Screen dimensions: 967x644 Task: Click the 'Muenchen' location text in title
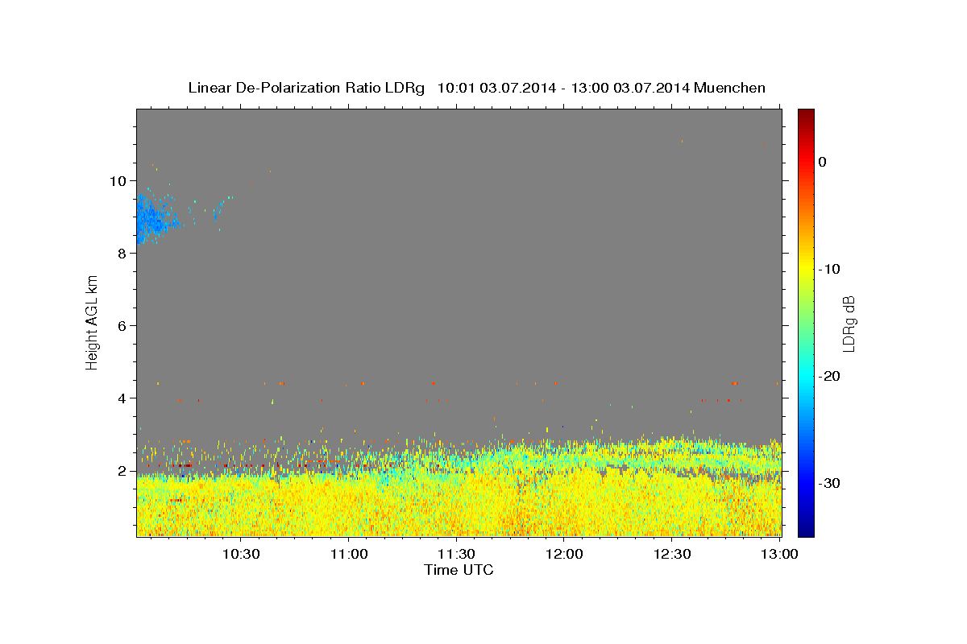[x=729, y=88]
